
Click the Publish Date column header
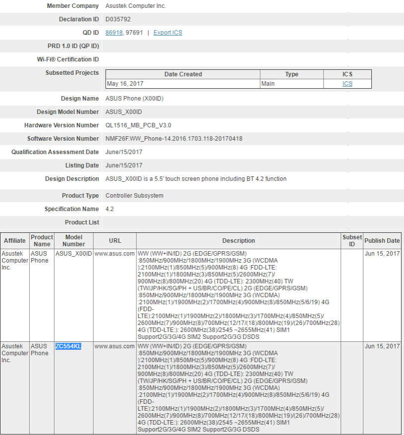click(382, 241)
